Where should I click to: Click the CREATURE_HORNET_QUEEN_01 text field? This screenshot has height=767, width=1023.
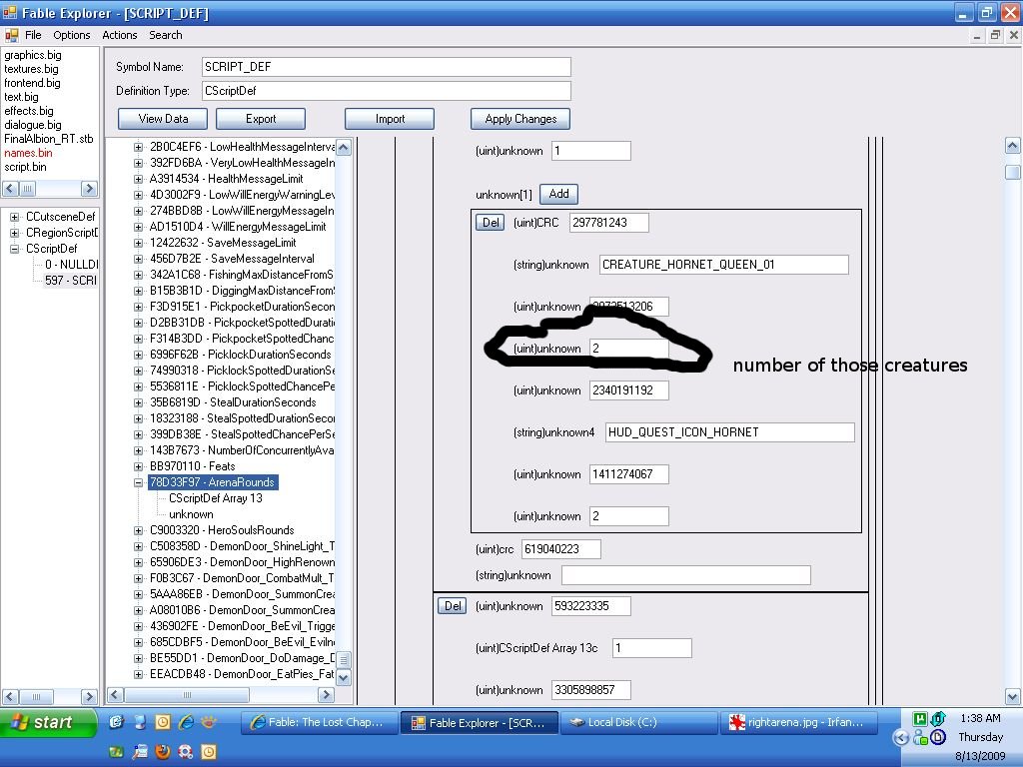[723, 265]
